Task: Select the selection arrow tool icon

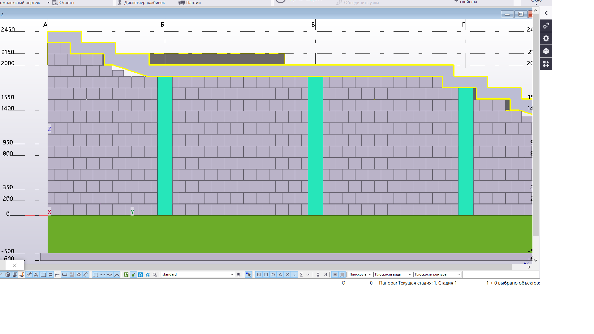Action: click(248, 275)
